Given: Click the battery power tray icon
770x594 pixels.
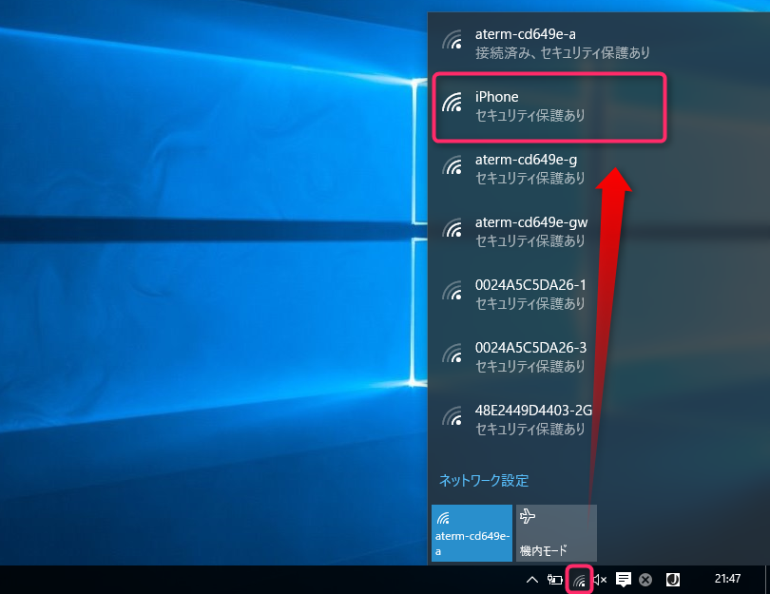Looking at the screenshot, I should click(555, 581).
